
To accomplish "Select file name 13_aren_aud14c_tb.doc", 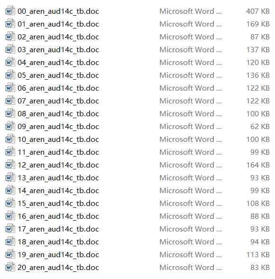I will [58, 178].
